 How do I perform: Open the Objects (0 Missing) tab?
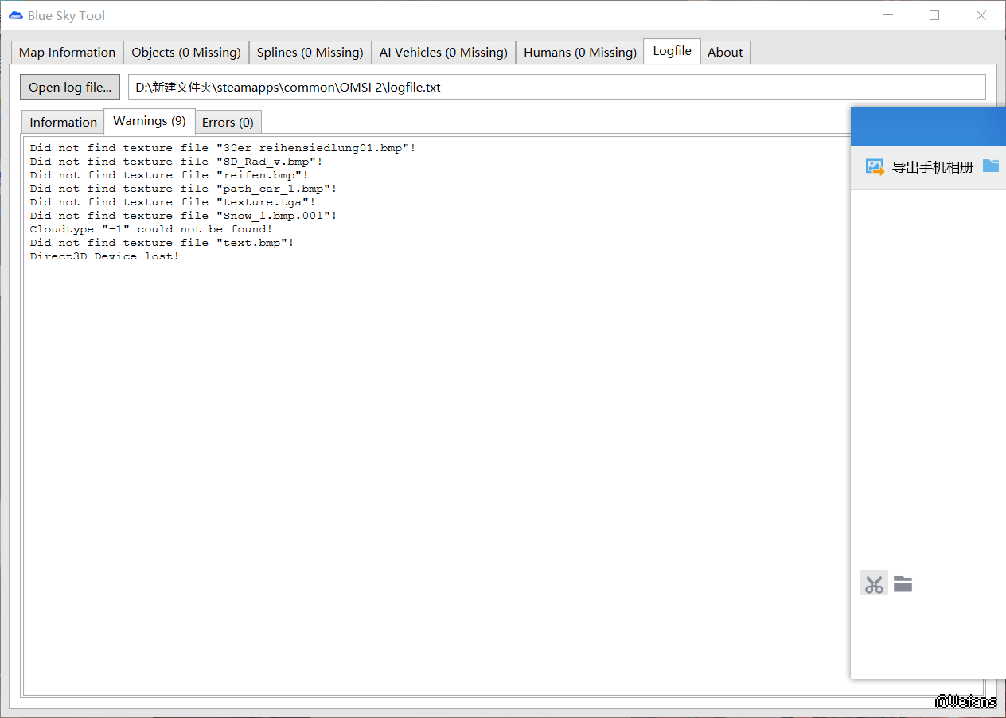[x=186, y=53]
